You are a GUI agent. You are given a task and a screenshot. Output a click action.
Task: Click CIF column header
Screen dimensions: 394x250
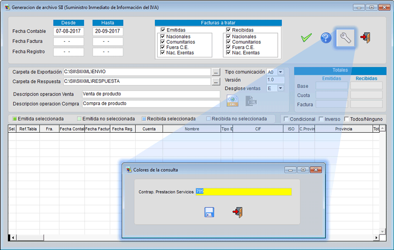tap(258, 129)
